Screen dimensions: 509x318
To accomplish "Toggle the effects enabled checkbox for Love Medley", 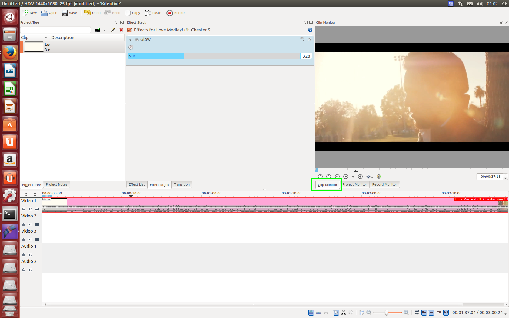I will pos(130,30).
